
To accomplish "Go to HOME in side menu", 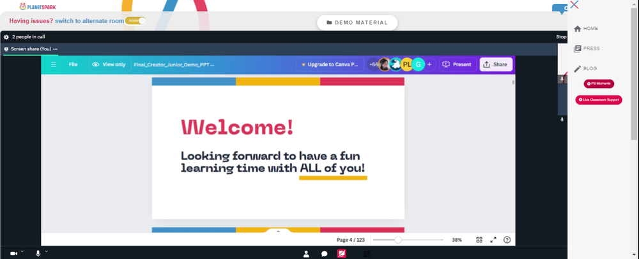I will coord(586,29).
